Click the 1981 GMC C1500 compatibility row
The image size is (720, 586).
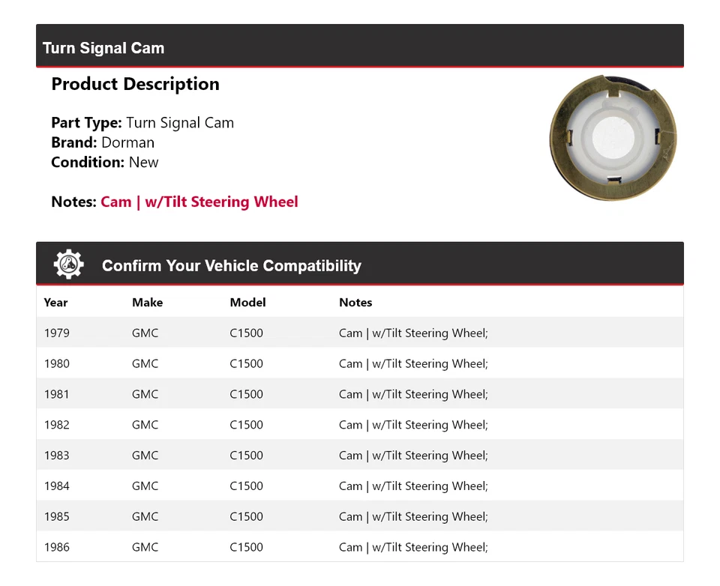click(360, 393)
